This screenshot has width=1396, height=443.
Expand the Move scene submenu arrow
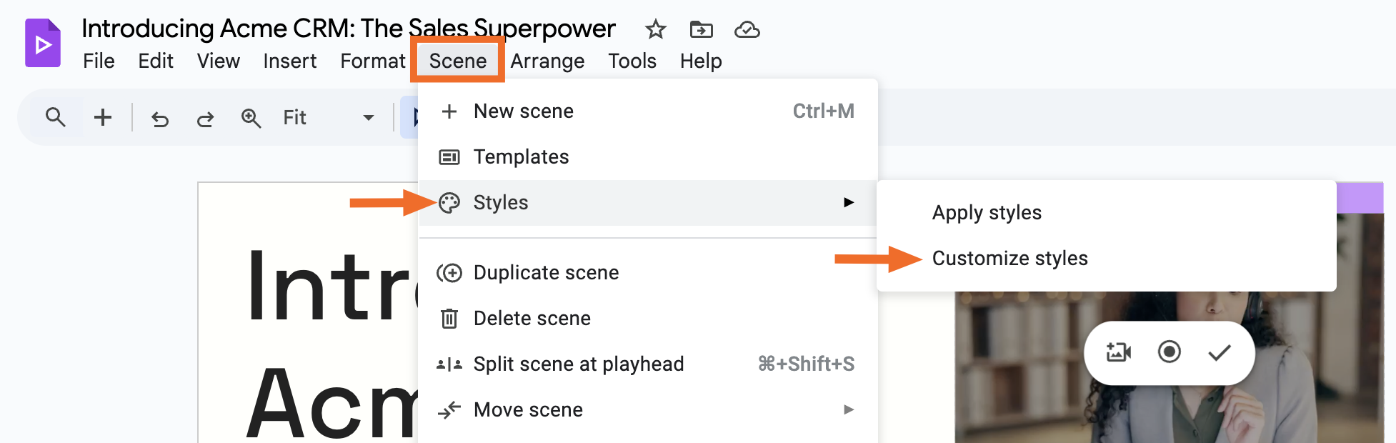(849, 409)
